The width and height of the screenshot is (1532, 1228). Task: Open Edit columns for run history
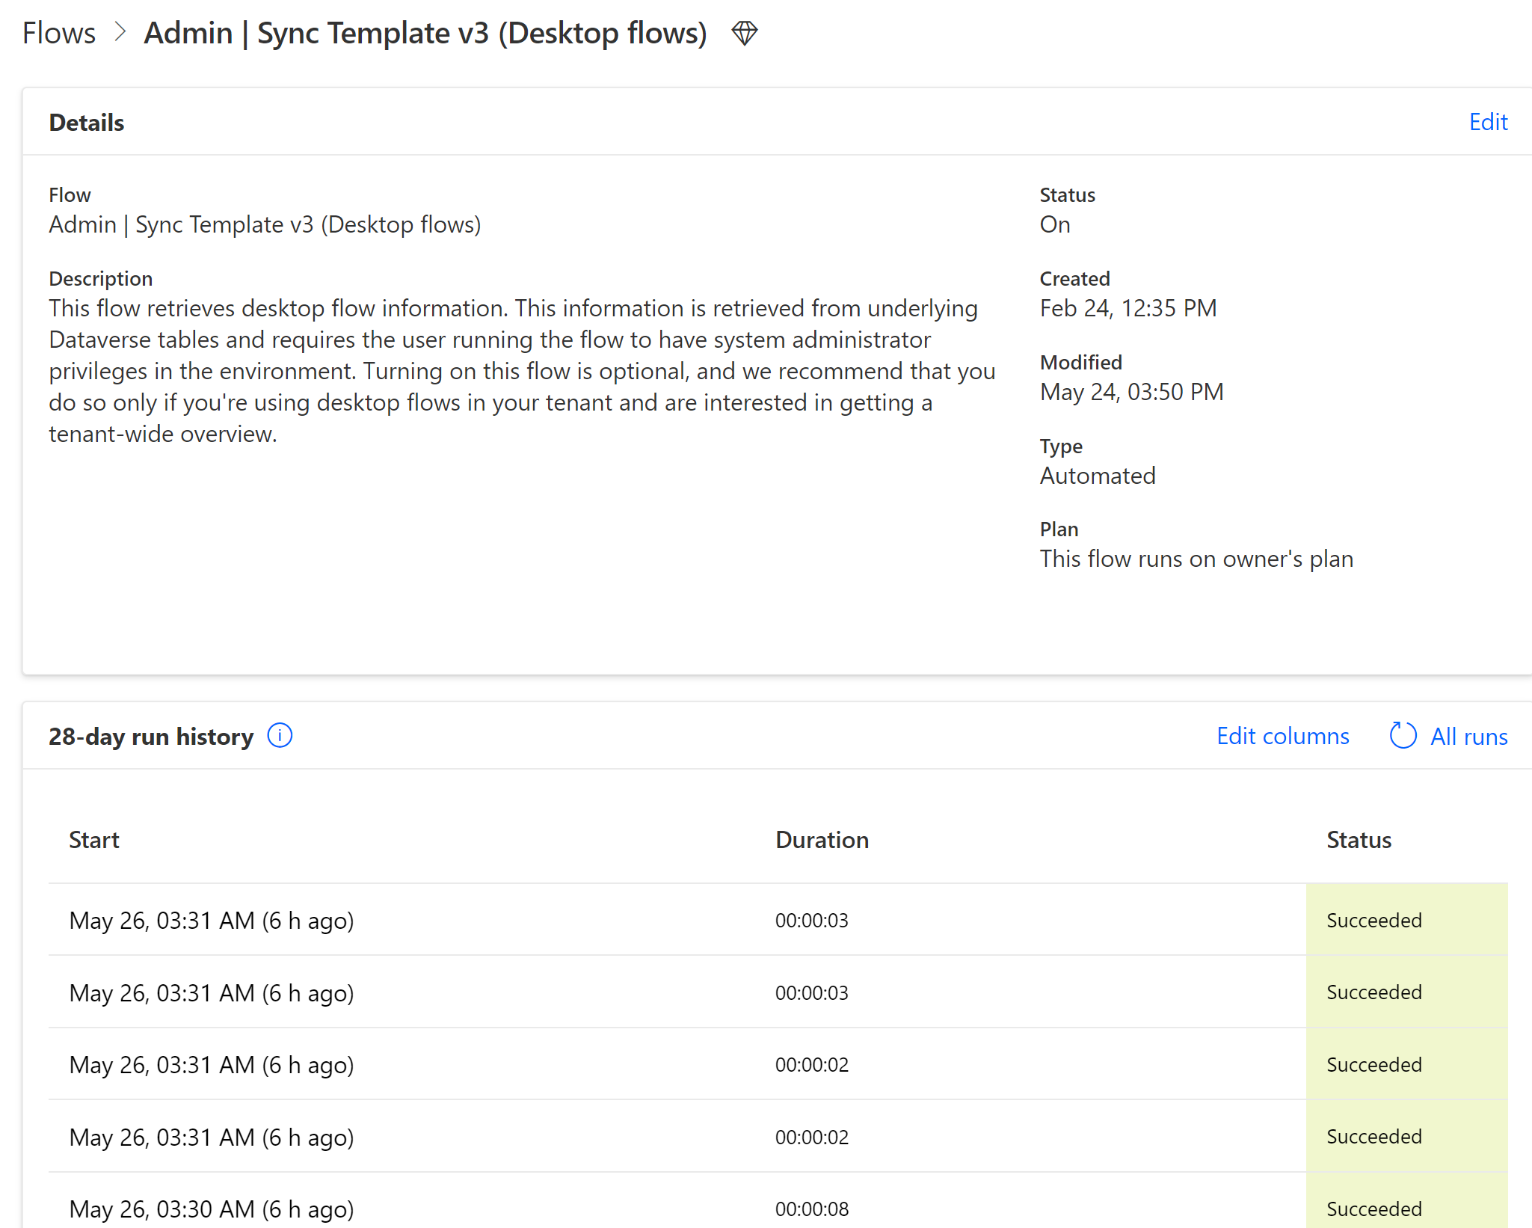(1282, 736)
